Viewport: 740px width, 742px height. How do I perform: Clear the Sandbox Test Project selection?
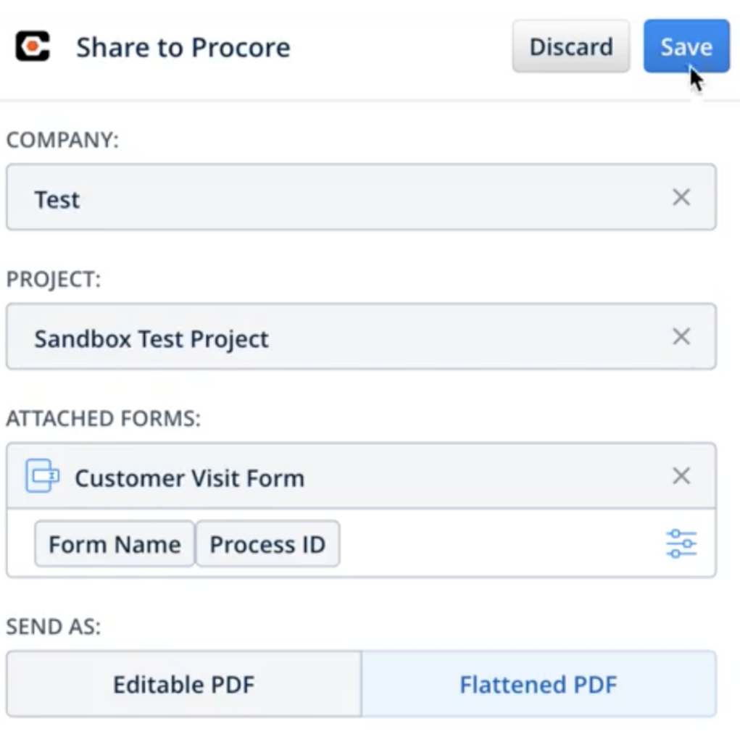pyautogui.click(x=681, y=337)
